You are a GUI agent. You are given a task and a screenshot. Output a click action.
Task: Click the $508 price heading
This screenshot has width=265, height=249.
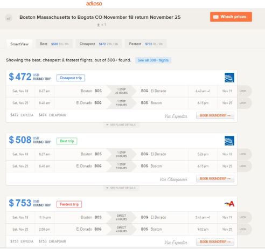20,140
